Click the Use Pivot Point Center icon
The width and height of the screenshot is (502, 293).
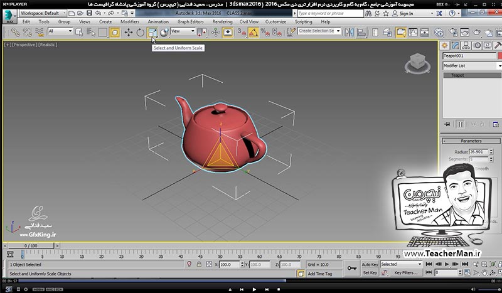click(x=202, y=32)
